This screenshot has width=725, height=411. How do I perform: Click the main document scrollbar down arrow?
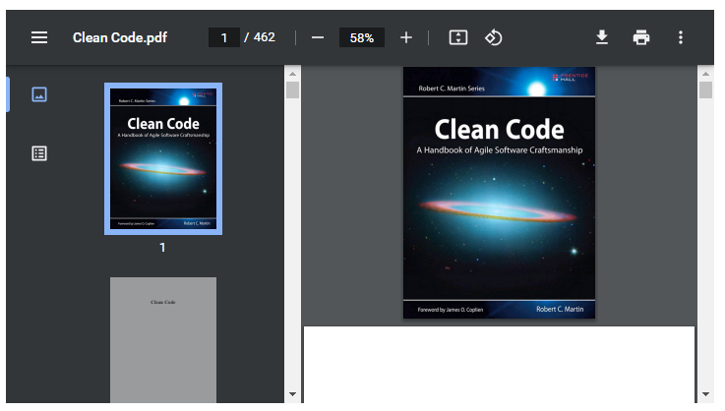pyautogui.click(x=705, y=394)
